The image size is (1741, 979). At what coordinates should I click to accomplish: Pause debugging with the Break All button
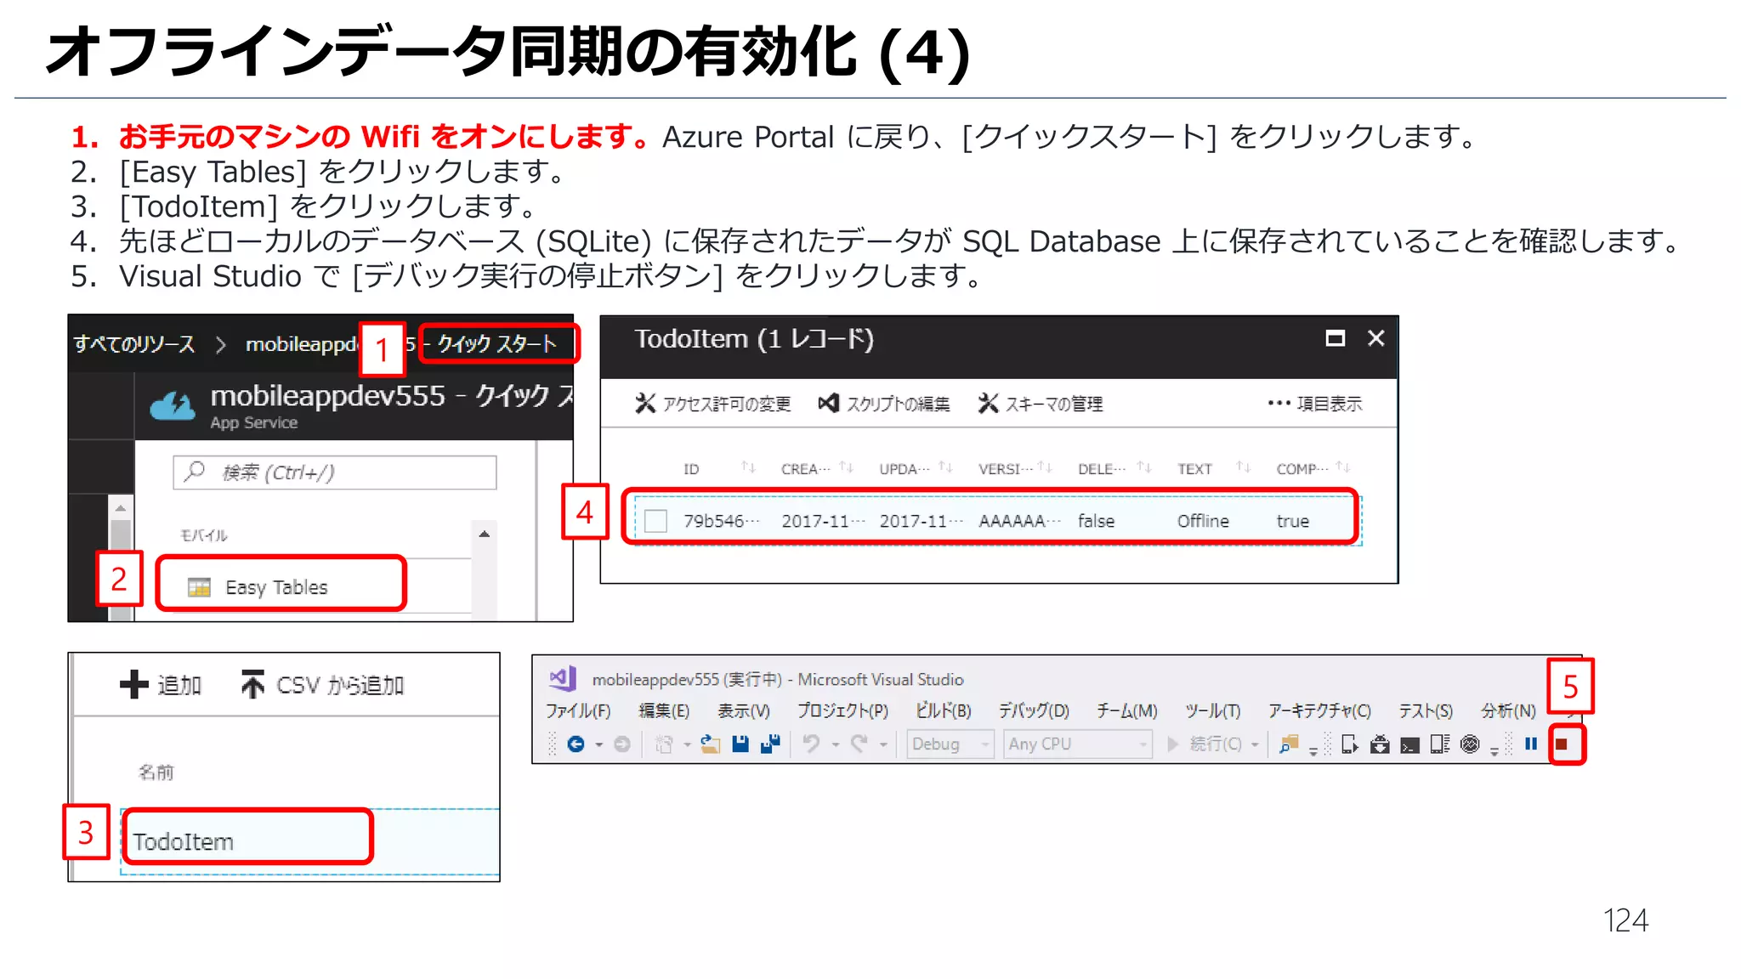click(x=1531, y=744)
